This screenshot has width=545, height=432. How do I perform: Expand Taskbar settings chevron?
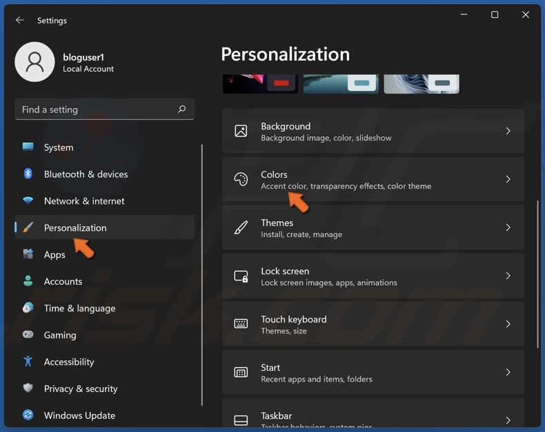pyautogui.click(x=508, y=420)
